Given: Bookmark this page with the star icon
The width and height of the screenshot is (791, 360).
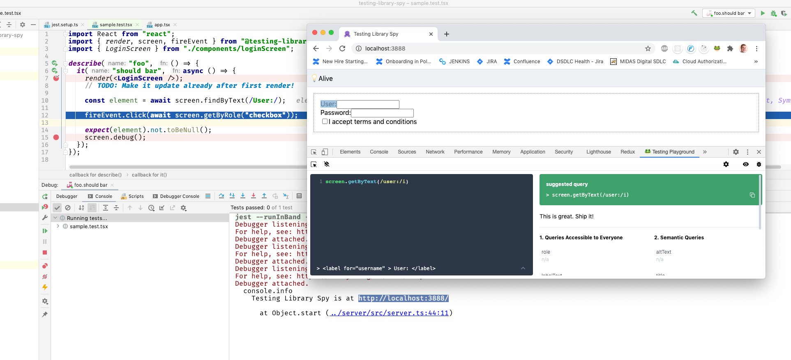Looking at the screenshot, I should (x=648, y=48).
